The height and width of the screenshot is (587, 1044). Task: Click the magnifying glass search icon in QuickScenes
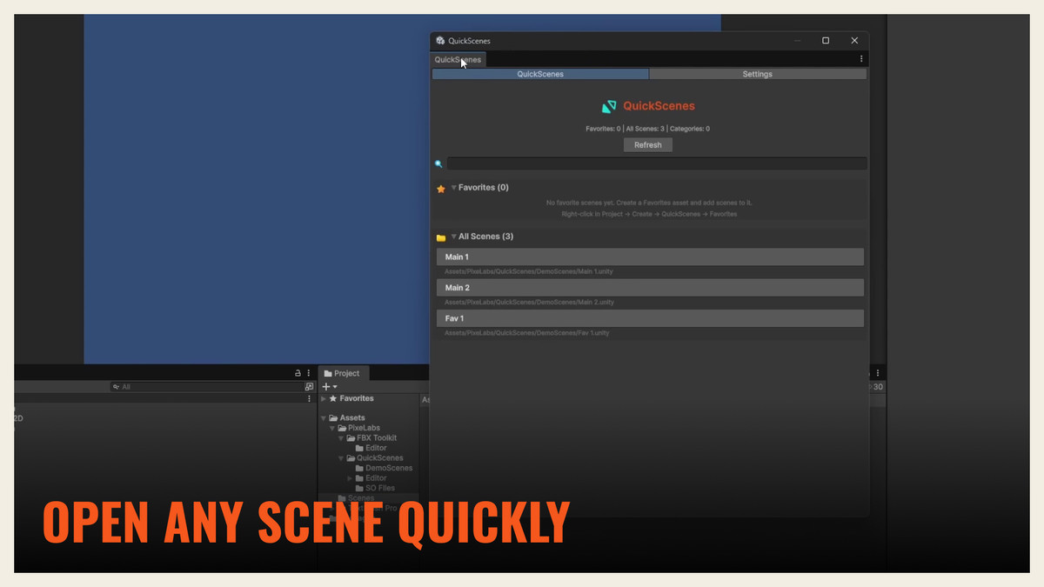tap(438, 163)
